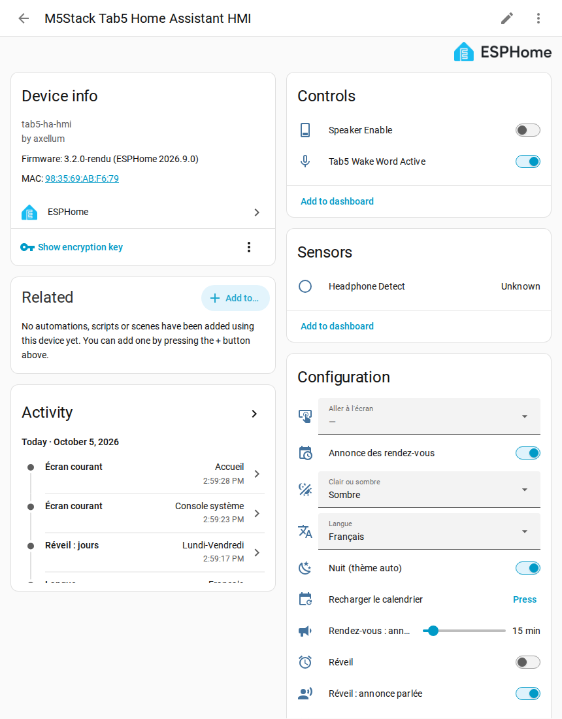Image resolution: width=562 pixels, height=719 pixels.
Task: Open the Langue dropdown
Action: (x=429, y=531)
